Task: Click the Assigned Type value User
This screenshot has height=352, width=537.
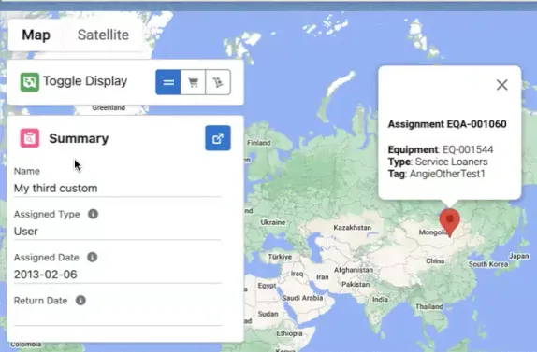Action: [26, 232]
